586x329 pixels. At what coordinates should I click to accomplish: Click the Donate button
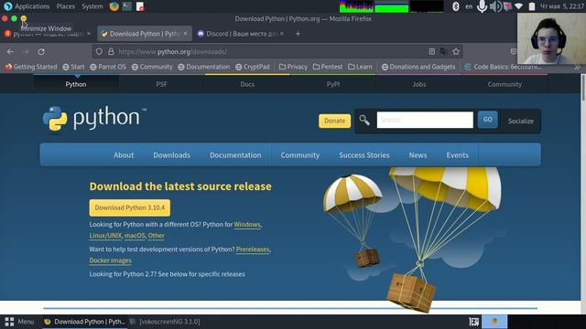(x=334, y=121)
